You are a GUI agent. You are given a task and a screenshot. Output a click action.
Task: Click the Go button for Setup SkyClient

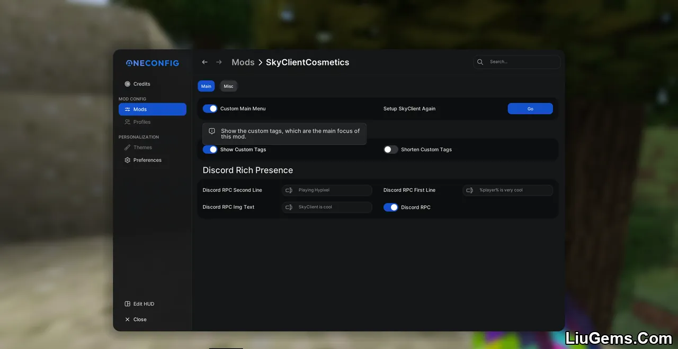tap(530, 108)
